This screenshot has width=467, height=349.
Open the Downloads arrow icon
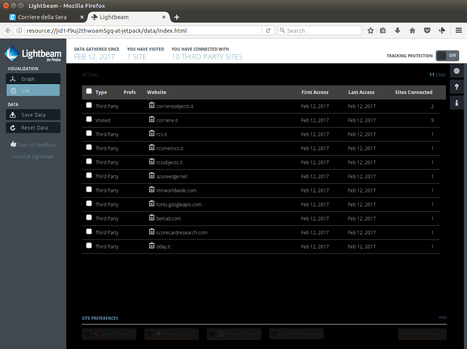[x=398, y=30]
